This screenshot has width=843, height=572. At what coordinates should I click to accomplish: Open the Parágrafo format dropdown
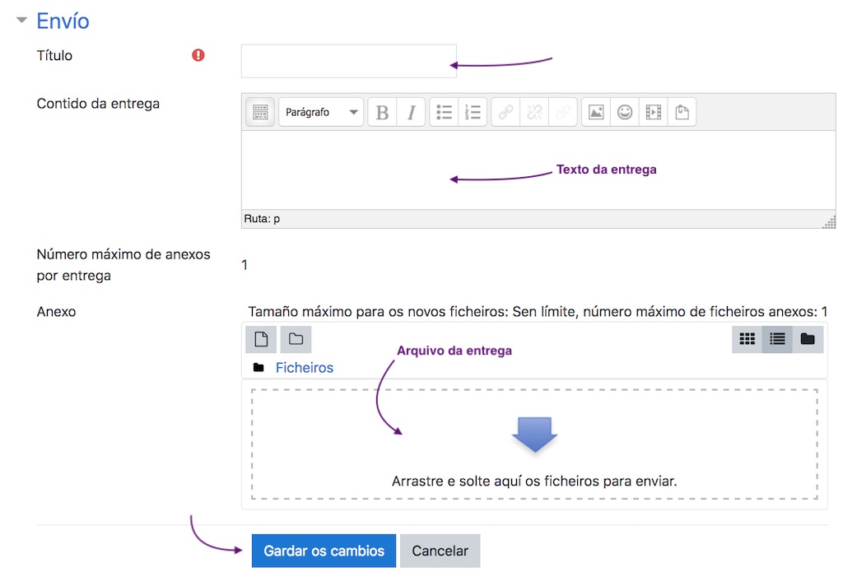tap(321, 113)
